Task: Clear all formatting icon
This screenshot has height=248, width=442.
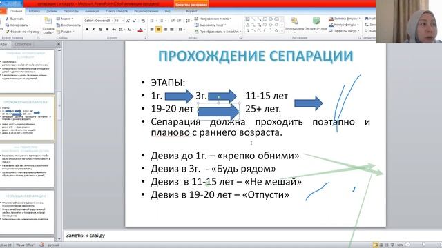Action: (143, 21)
